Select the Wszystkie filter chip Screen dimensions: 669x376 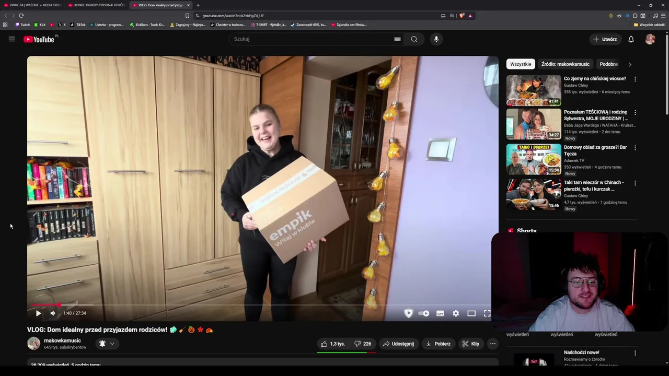pyautogui.click(x=521, y=64)
